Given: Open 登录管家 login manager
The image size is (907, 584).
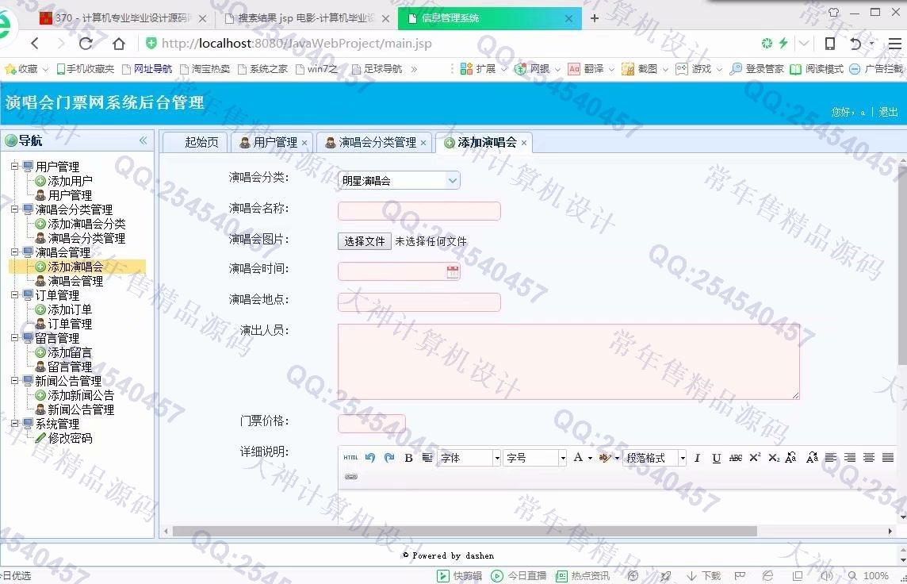Looking at the screenshot, I should [x=756, y=69].
